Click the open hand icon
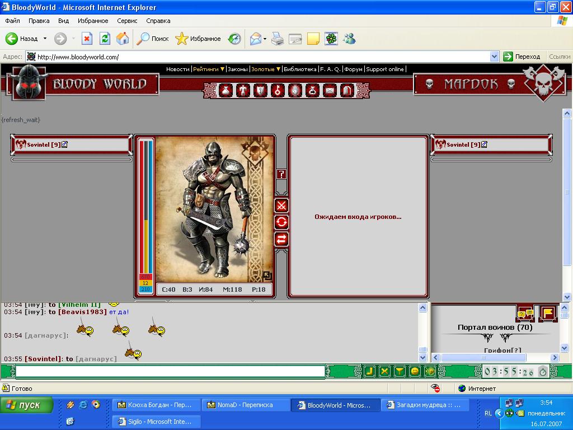The height and width of the screenshot is (430, 573). [x=295, y=90]
